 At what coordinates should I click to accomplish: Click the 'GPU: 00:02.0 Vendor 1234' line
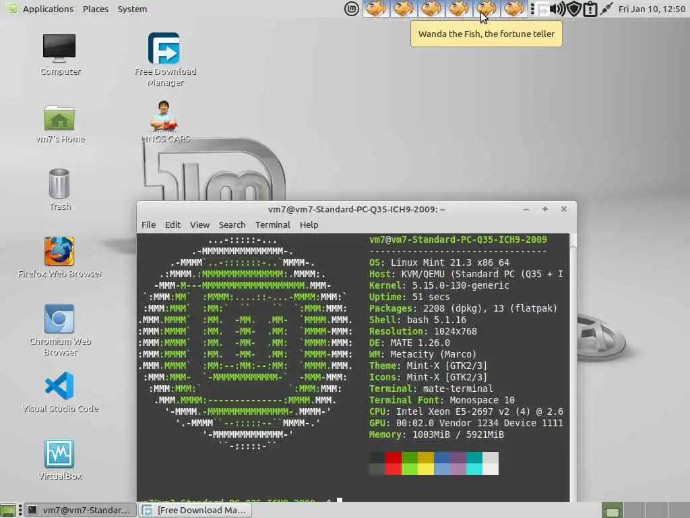[x=466, y=423]
